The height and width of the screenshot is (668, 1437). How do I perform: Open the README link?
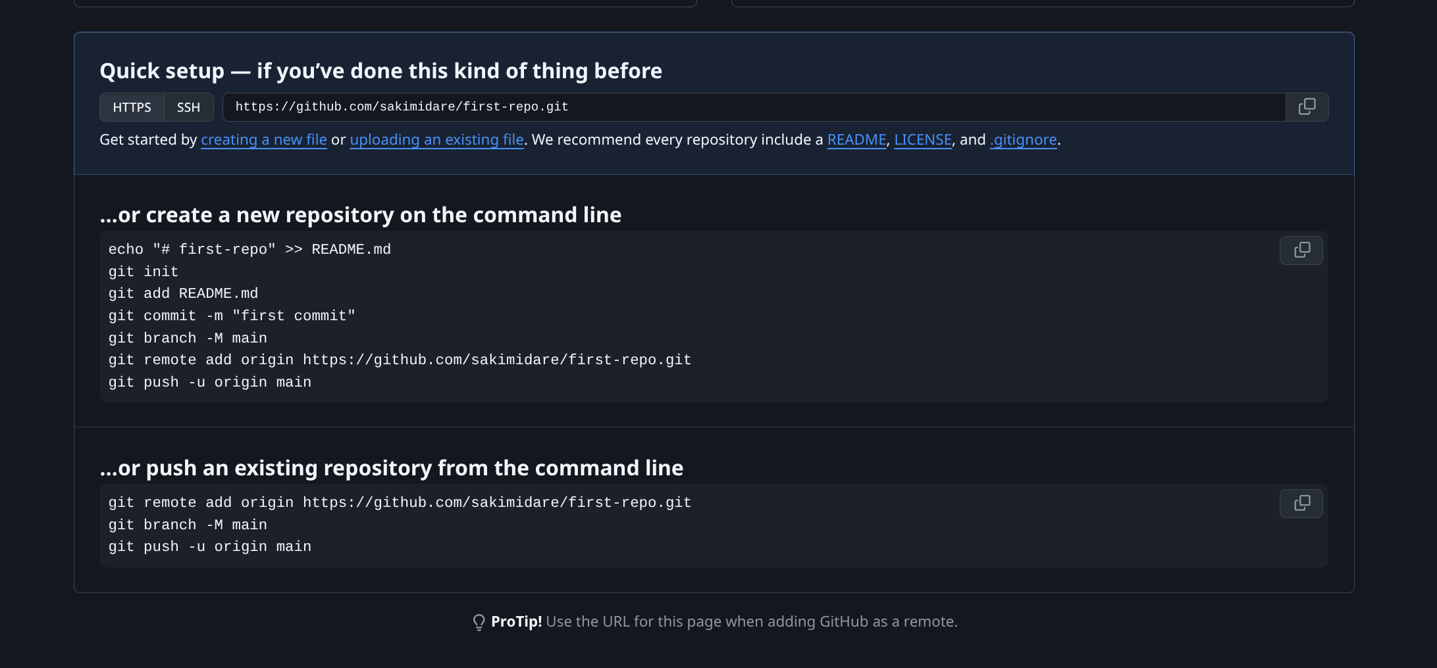point(856,140)
